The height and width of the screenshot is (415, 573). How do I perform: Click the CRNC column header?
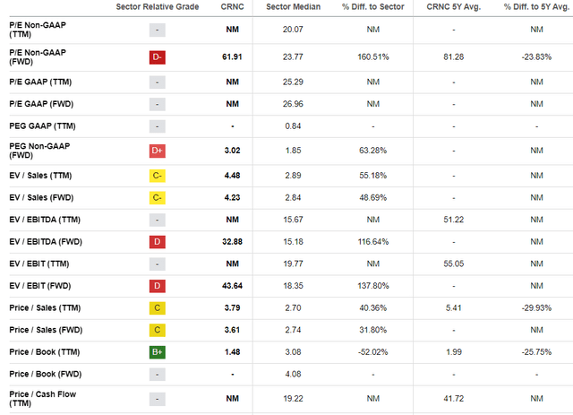pyautogui.click(x=232, y=6)
